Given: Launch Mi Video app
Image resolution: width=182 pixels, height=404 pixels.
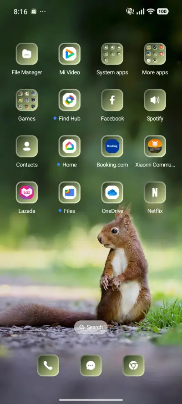Looking at the screenshot, I should pyautogui.click(x=69, y=54).
